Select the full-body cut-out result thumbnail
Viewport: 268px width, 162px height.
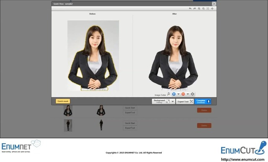[101, 125]
